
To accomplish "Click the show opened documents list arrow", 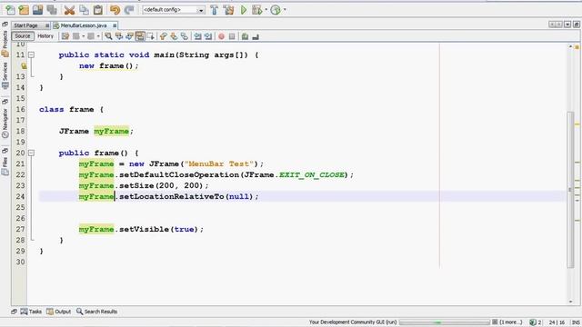I will point(567,25).
